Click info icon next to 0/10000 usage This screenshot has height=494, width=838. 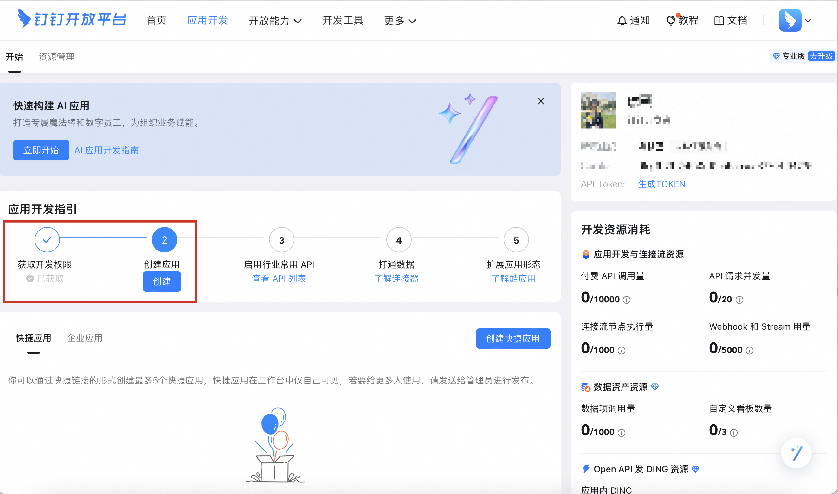click(627, 300)
